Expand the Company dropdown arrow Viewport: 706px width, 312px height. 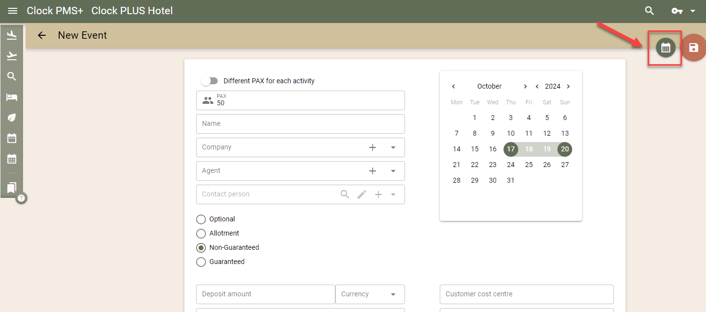click(x=393, y=147)
